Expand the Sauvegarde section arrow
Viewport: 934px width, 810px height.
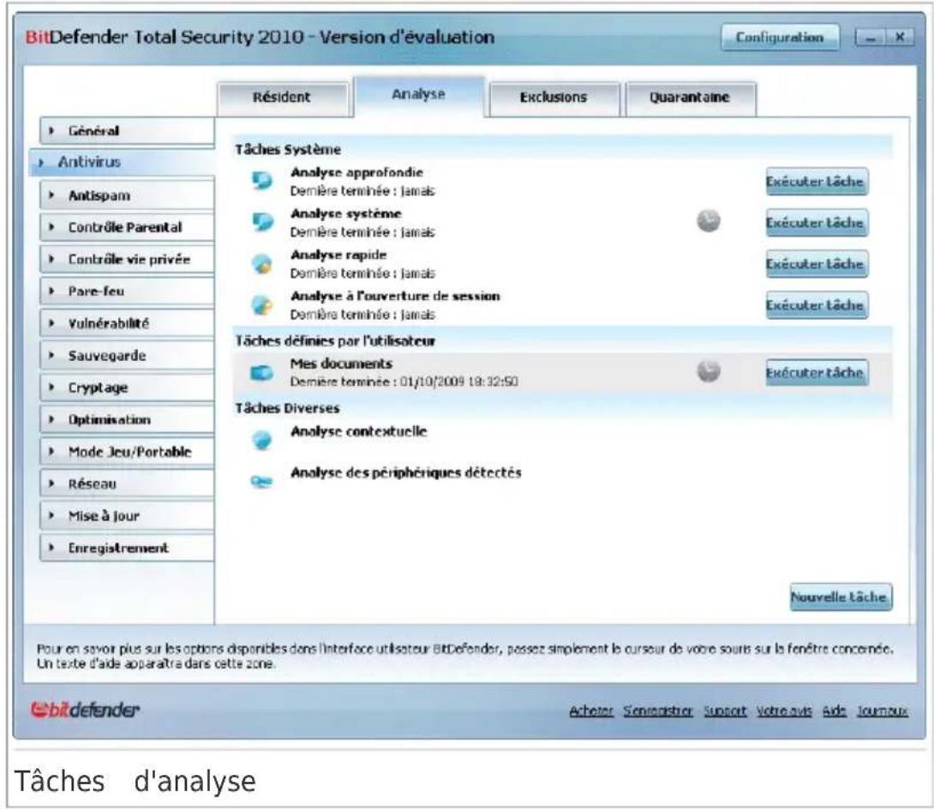pyautogui.click(x=51, y=355)
